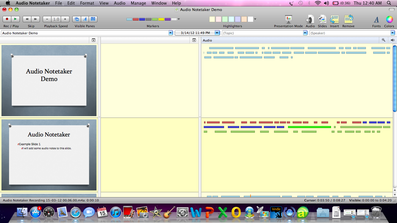Decrease playback speed with the minus button
Screen dimensions: 397x223
coord(47,19)
